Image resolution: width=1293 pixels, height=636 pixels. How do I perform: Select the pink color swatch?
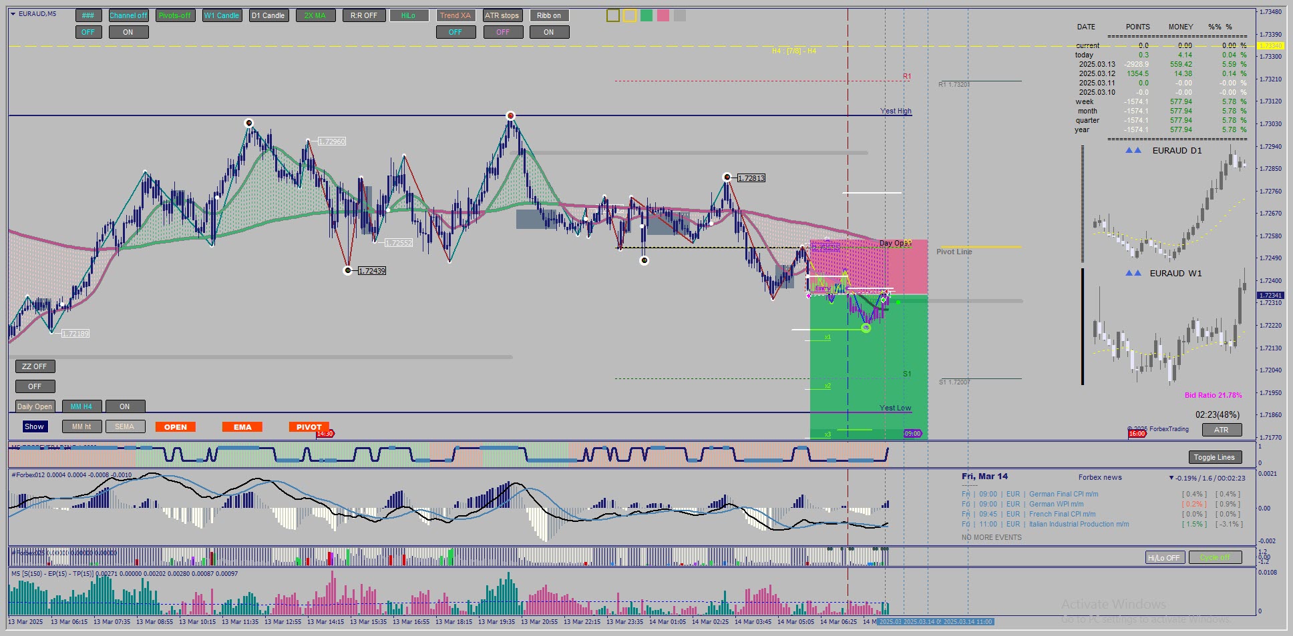(x=663, y=15)
